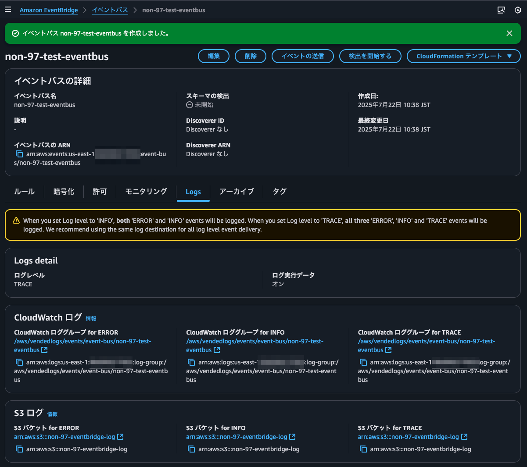The width and height of the screenshot is (527, 467).
Task: Dismiss the green success banner
Action: tap(509, 33)
